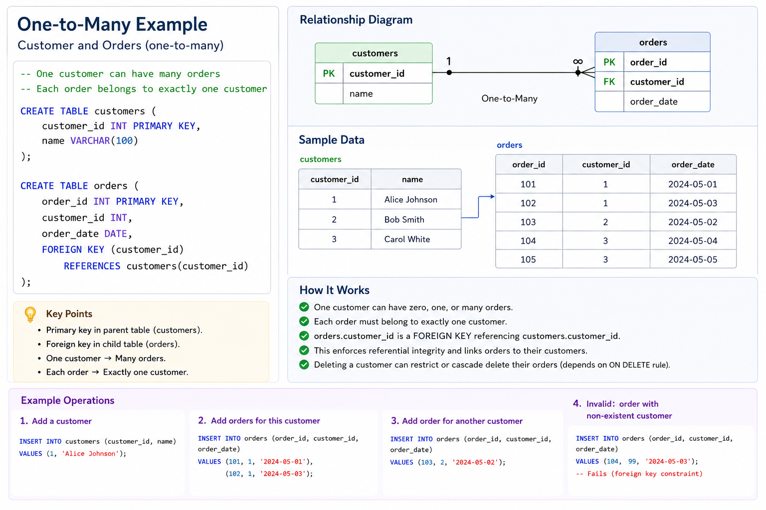Click the "Relationship Diagram" heading
Image resolution: width=766 pixels, height=510 pixels.
[x=356, y=20]
